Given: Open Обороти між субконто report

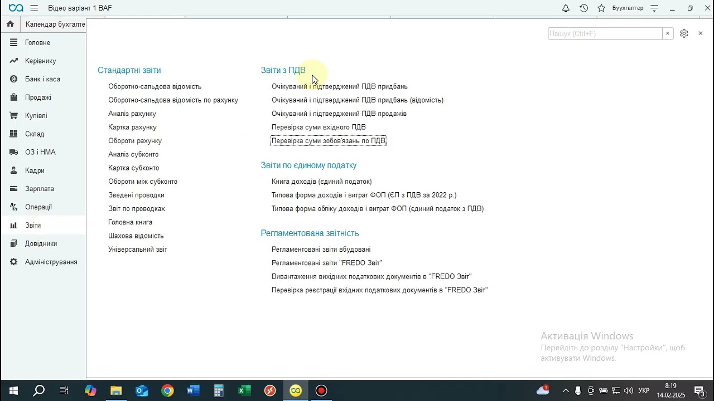Looking at the screenshot, I should coord(143,182).
